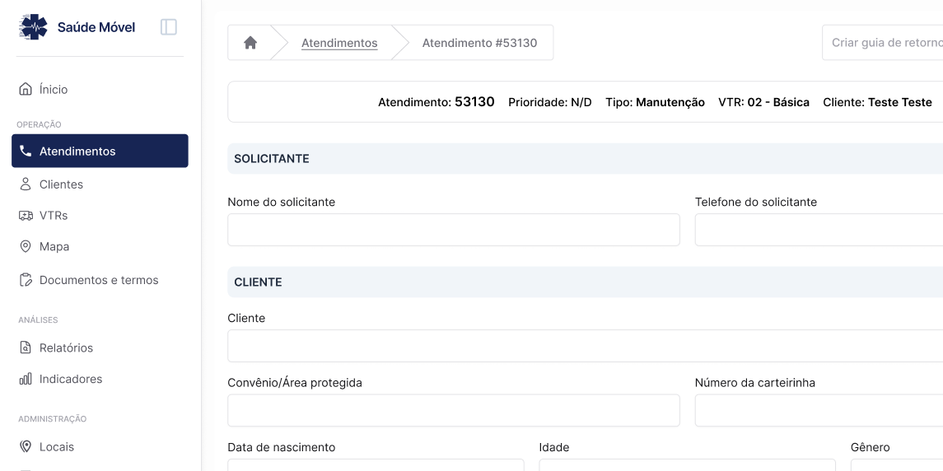Click the Prioridade: N/D text

pyautogui.click(x=549, y=102)
